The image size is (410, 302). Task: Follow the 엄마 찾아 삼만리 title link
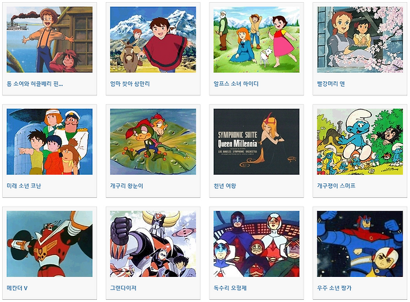tap(130, 84)
